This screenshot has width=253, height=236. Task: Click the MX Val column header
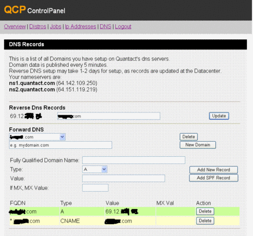pyautogui.click(x=165, y=203)
